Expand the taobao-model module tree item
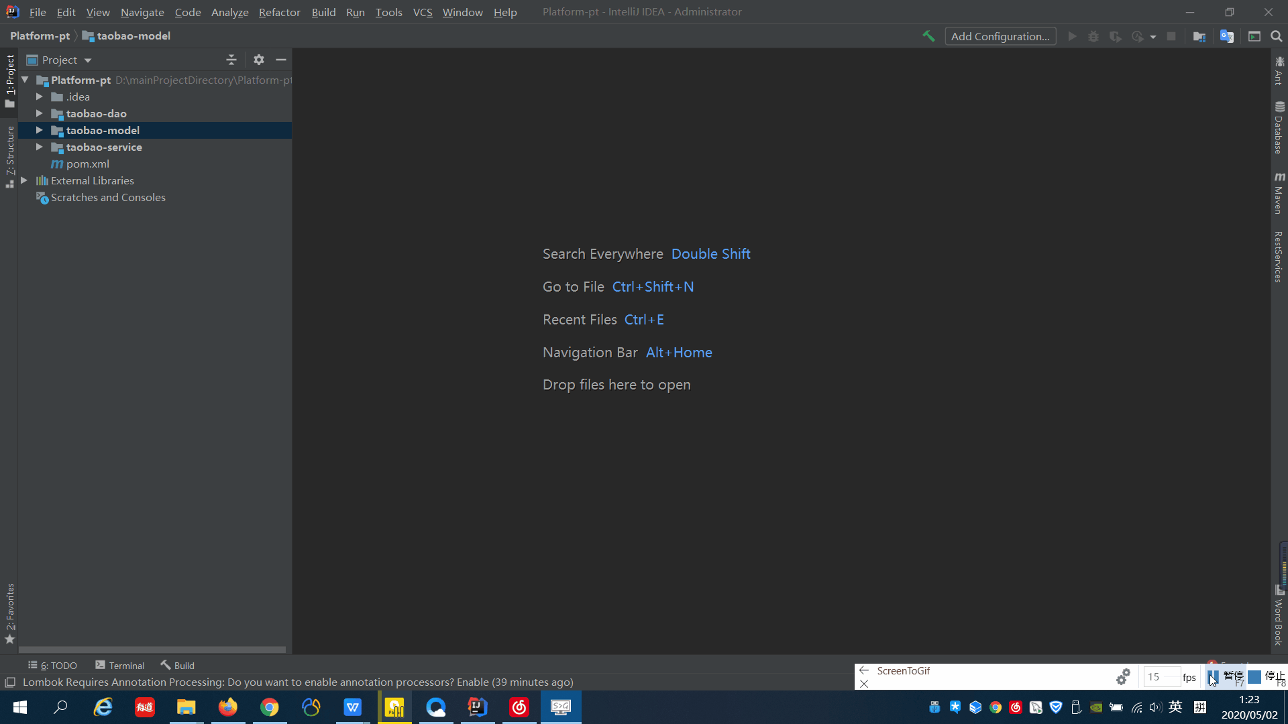 (40, 130)
